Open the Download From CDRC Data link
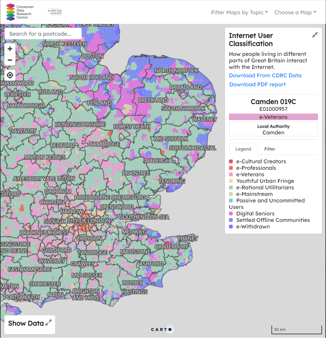The image size is (326, 338). tap(265, 75)
